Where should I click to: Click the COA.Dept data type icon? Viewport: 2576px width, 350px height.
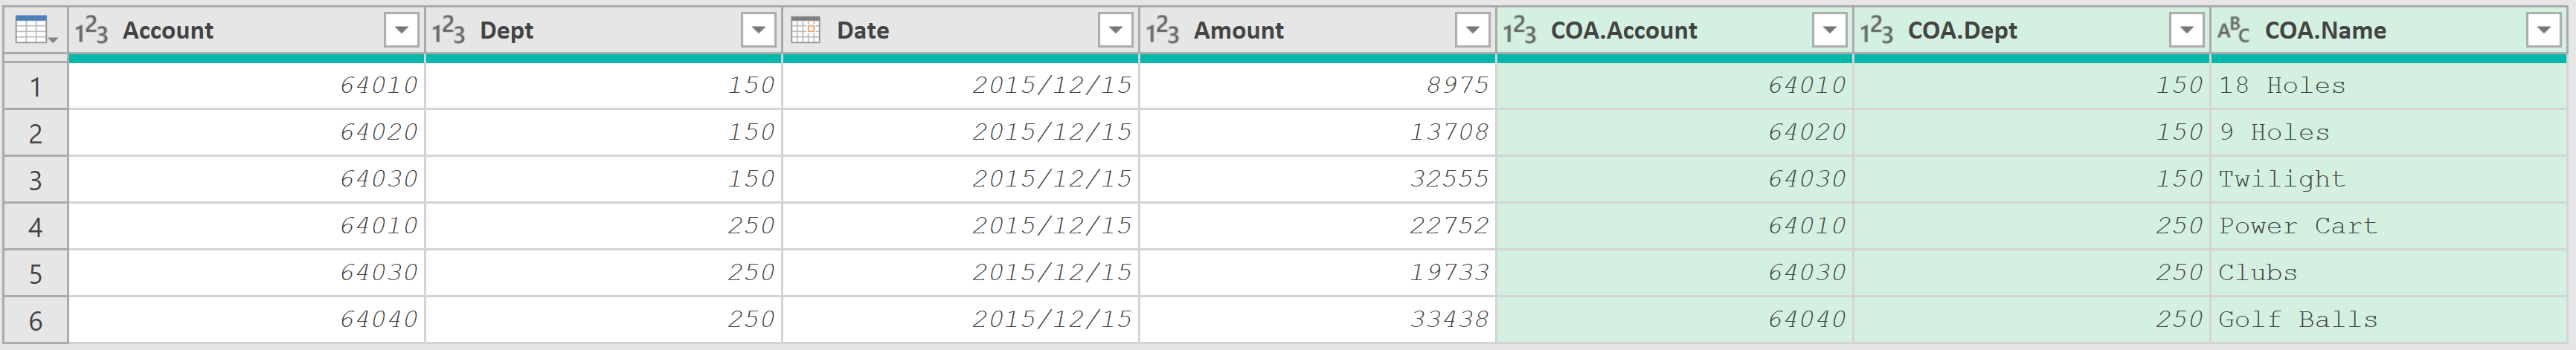click(x=1877, y=31)
